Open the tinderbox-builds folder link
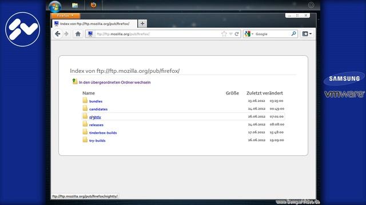Image resolution: width=366 pixels, height=205 pixels. (103, 133)
